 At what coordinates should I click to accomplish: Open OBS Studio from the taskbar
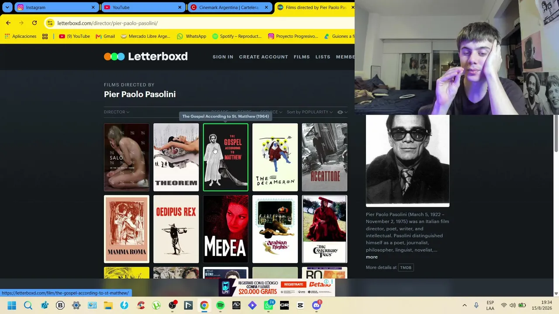coord(173,305)
